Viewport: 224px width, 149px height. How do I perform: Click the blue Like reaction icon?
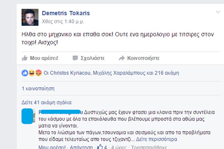tap(25, 73)
